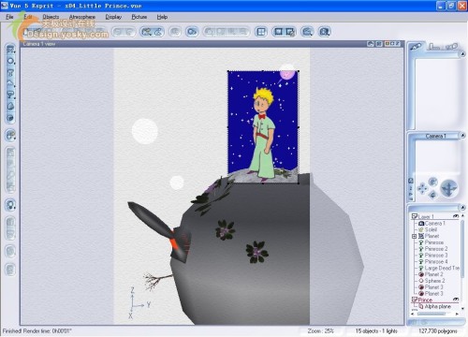The image size is (468, 337).
Task: Select the Alpha plane object
Action: click(x=437, y=307)
